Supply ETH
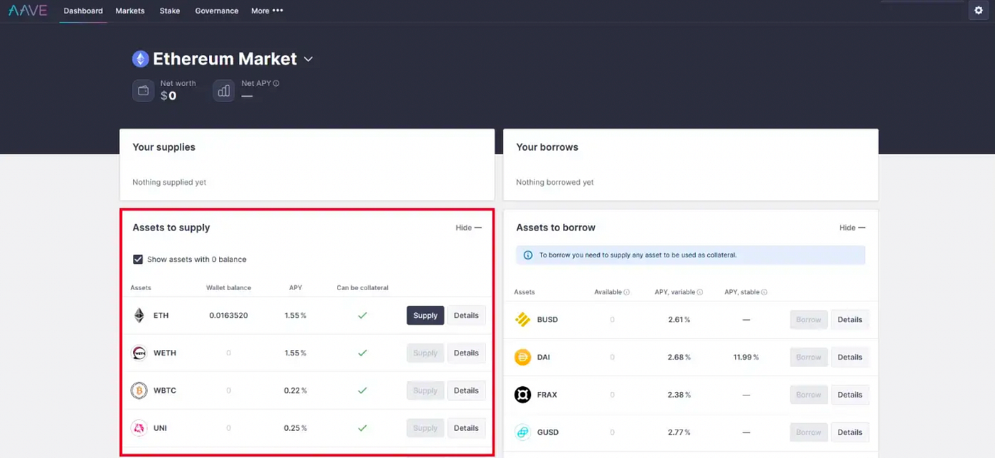 click(425, 315)
